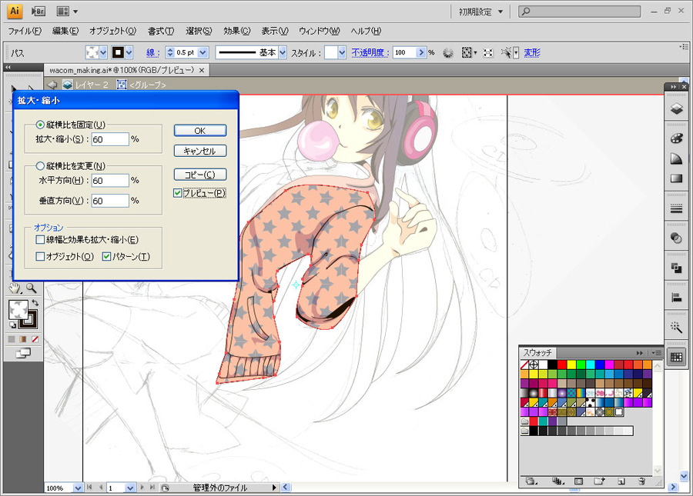Click the キャンセル button
The height and width of the screenshot is (496, 693).
click(x=200, y=151)
